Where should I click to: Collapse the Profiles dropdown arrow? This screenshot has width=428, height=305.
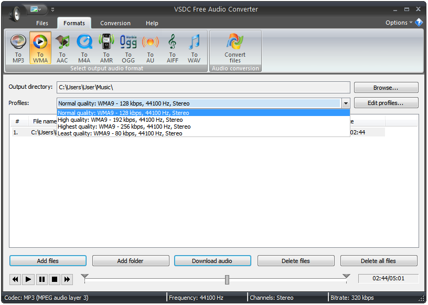346,103
